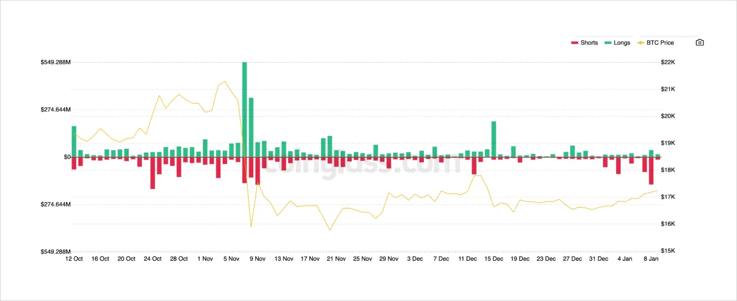Download chart image with camera icon
Screen dimensions: 737x301
click(x=700, y=42)
